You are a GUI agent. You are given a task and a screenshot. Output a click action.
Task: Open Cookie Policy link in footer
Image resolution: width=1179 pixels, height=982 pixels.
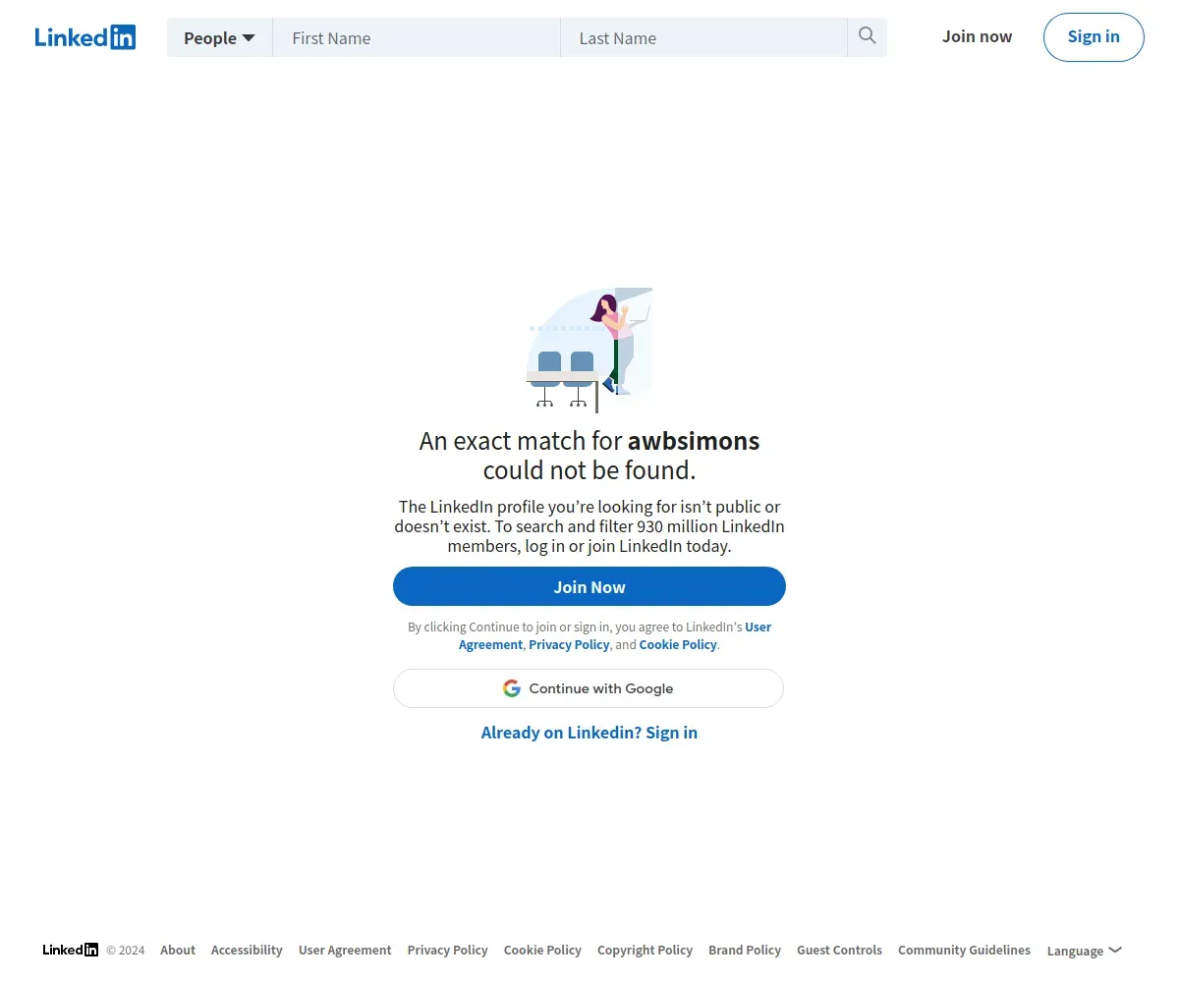pyautogui.click(x=542, y=950)
